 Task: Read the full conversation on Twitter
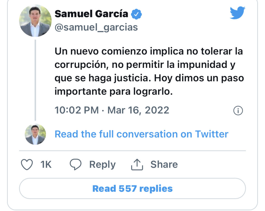[142, 134]
